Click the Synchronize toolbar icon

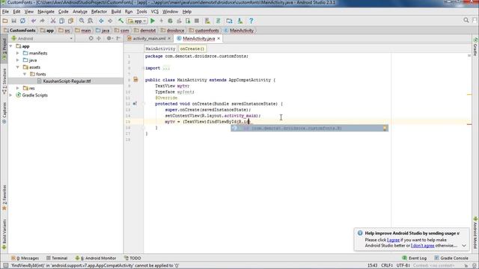22,21
